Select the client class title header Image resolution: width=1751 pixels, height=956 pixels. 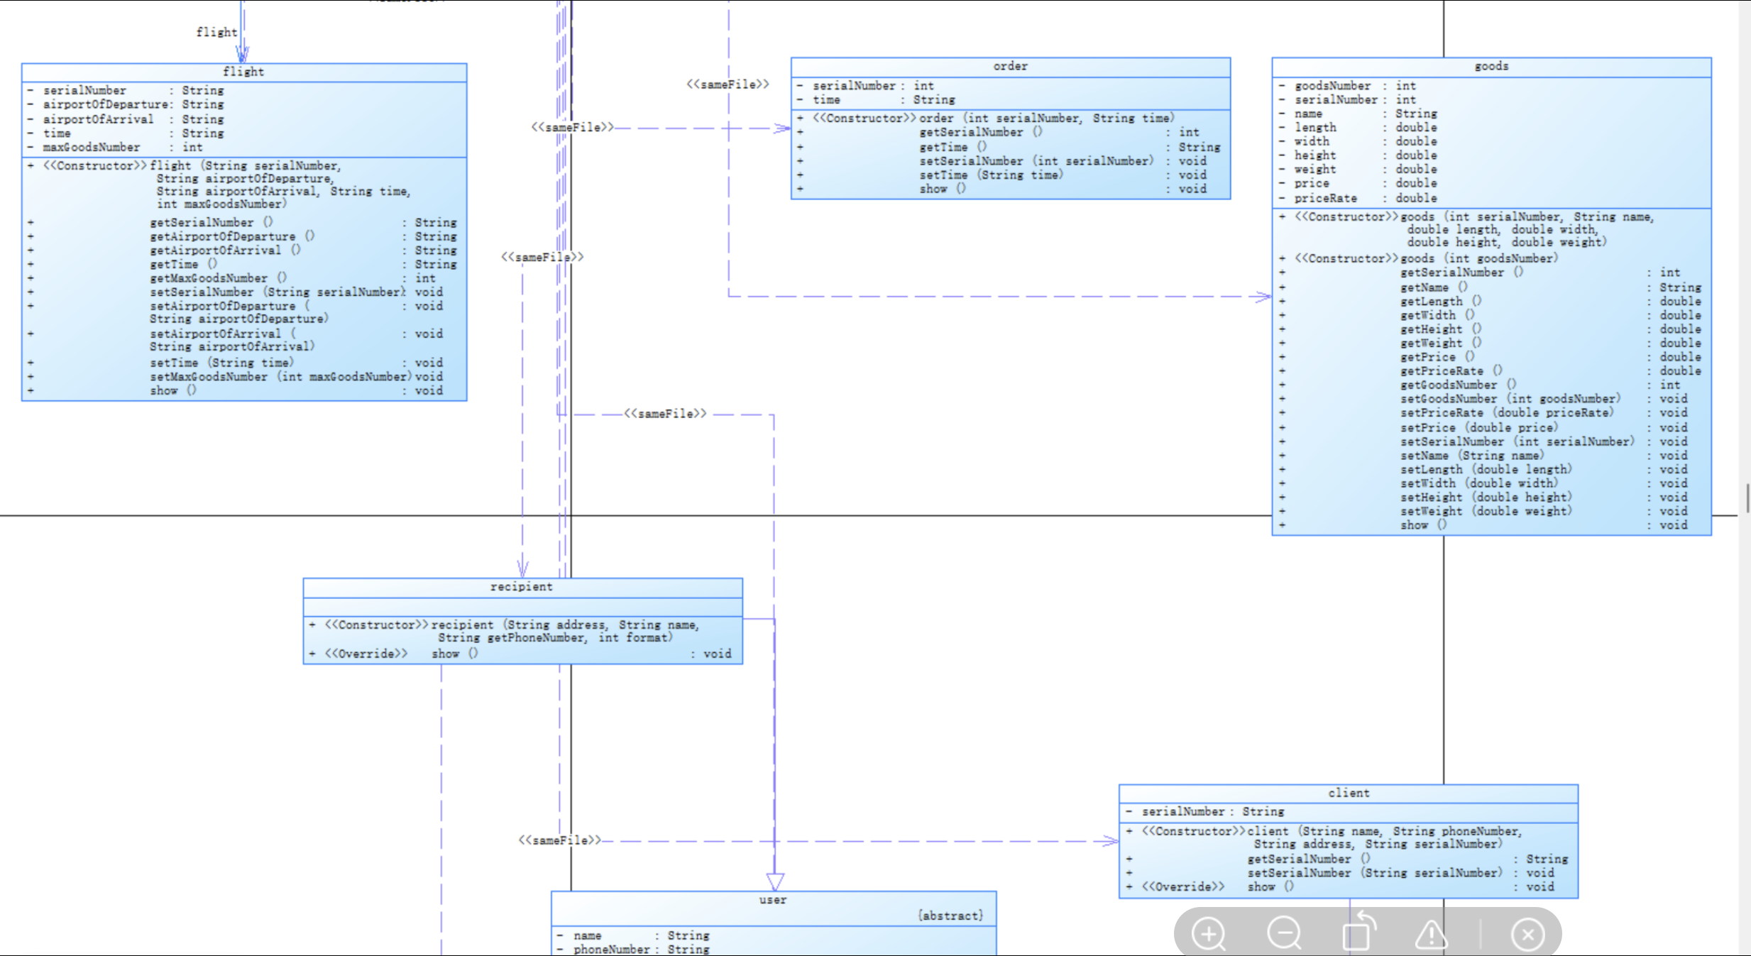[x=1349, y=793]
